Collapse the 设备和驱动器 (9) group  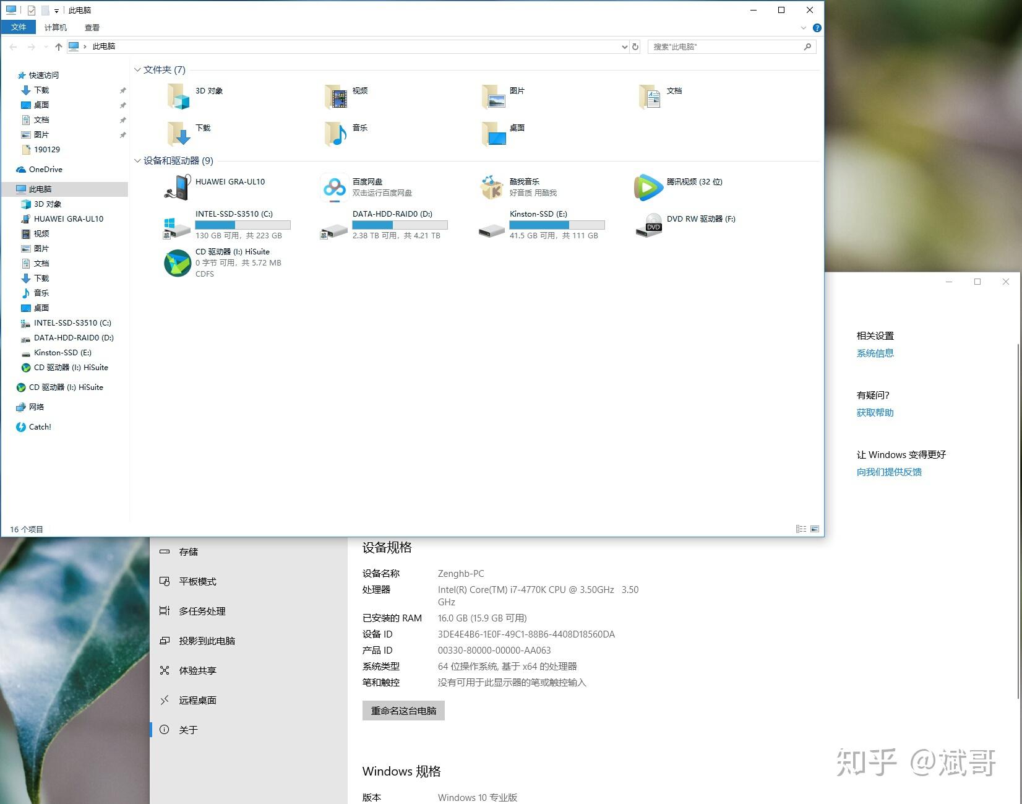[x=137, y=161]
